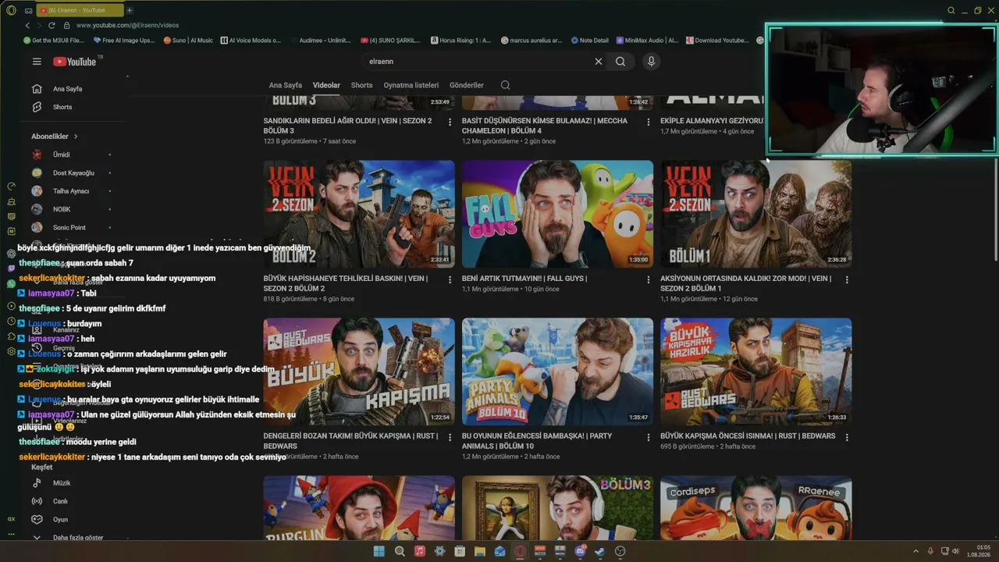This screenshot has height=562, width=999.
Task: Play the Rust Bedwars Büyük Kapışma thumbnail
Action: click(359, 372)
